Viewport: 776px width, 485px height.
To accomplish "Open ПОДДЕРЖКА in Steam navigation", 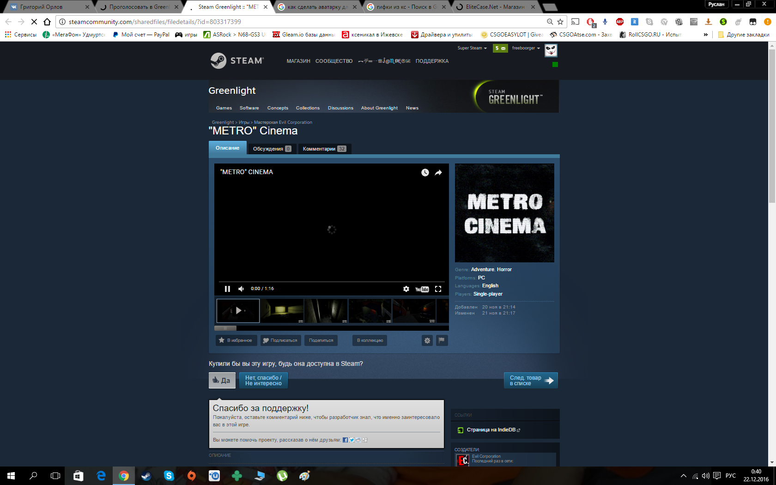I will tap(432, 61).
